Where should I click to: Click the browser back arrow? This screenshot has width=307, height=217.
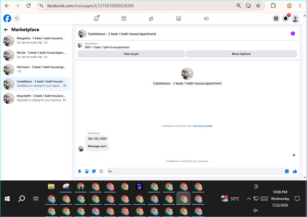7,6
